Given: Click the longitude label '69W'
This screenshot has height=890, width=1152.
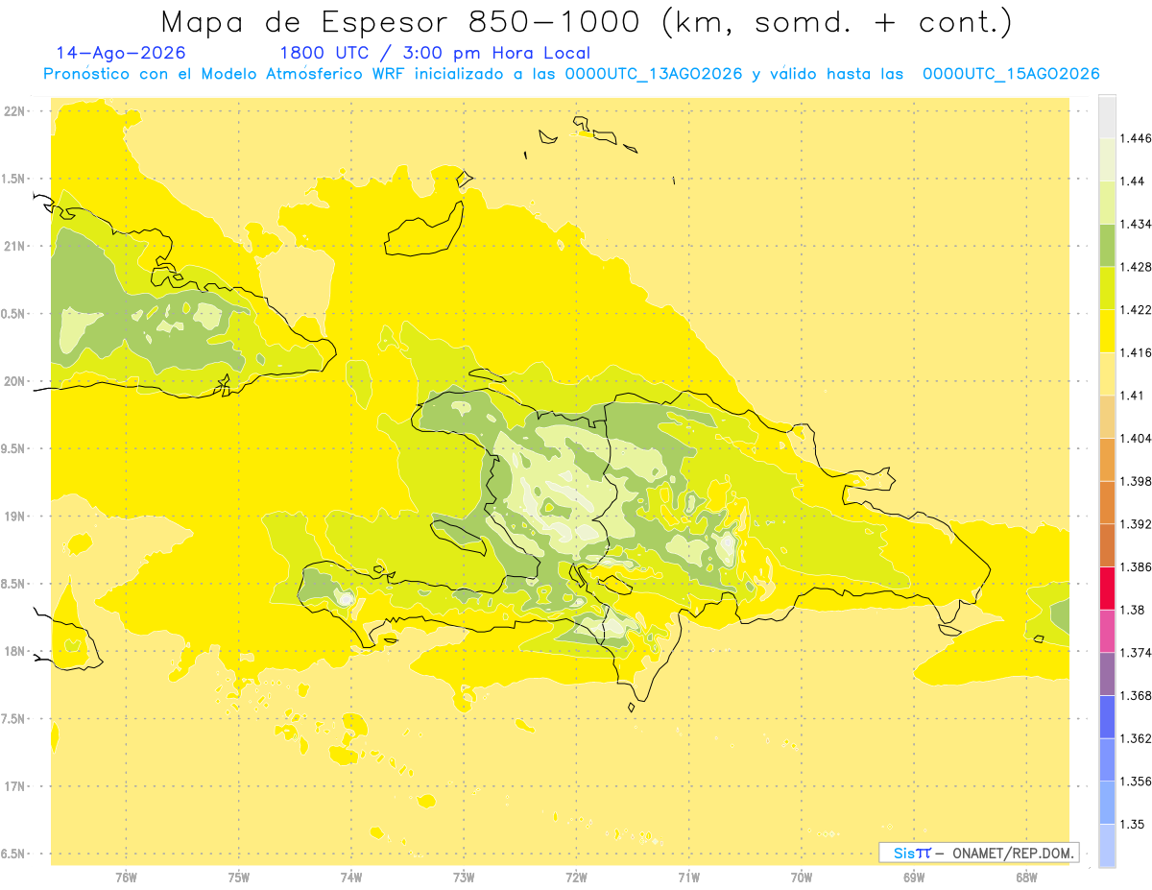Looking at the screenshot, I should click(x=914, y=877).
